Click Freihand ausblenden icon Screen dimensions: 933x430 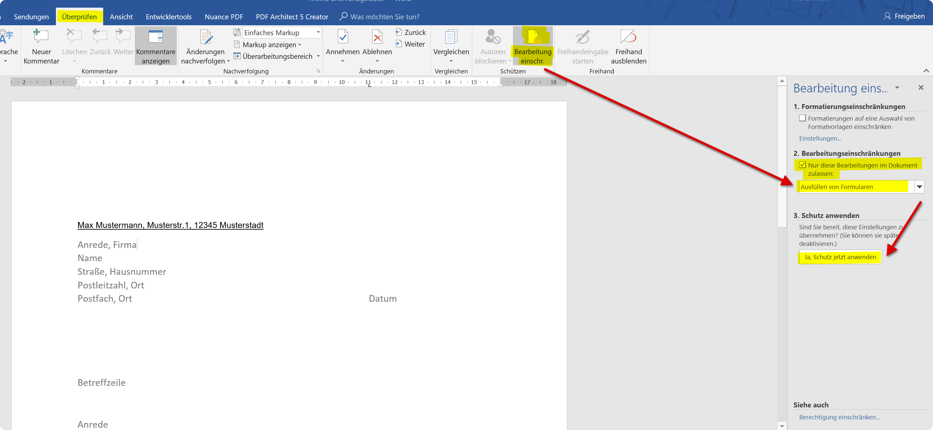(x=628, y=37)
